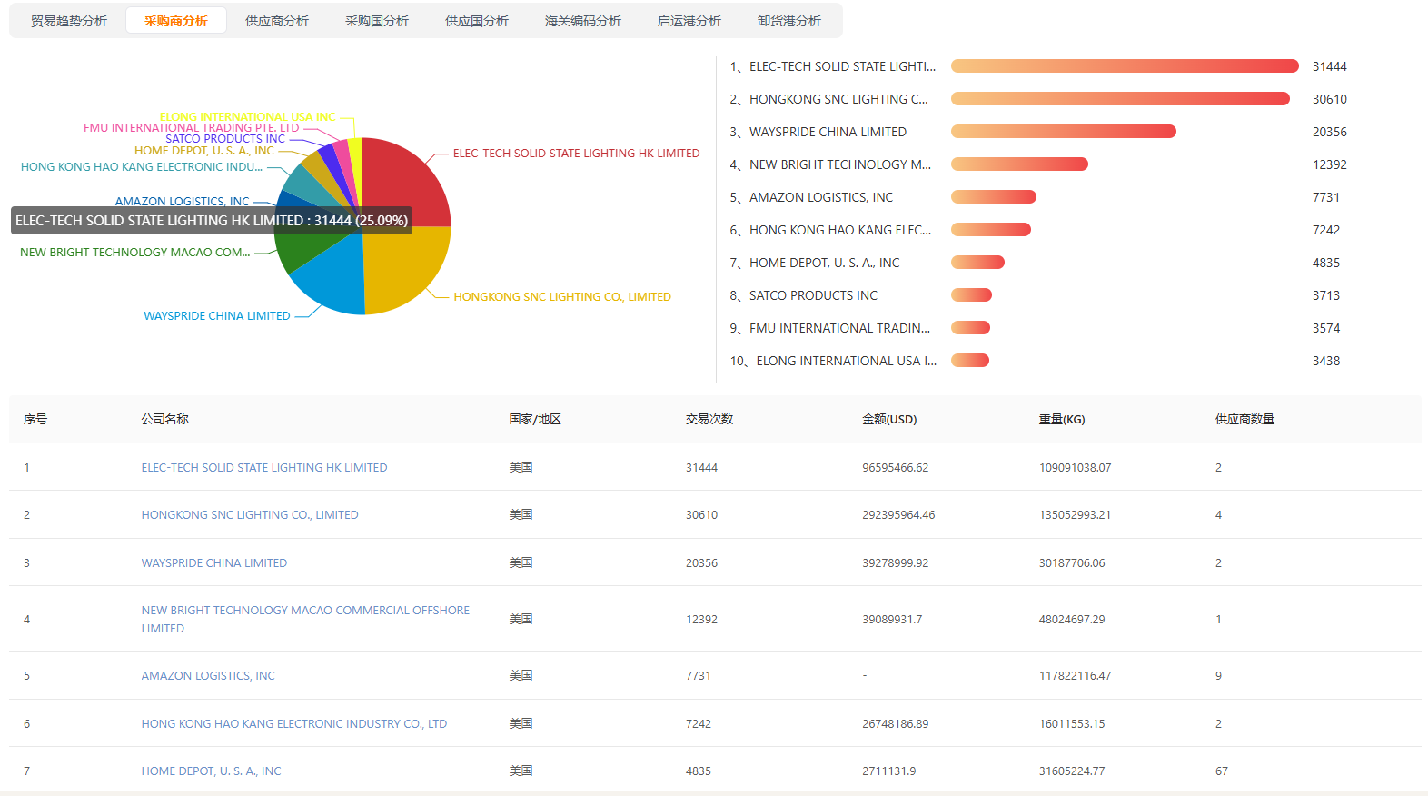Click the NEW BRIGHT TECHNOLOGY MACAO pie label
Image resolution: width=1428 pixels, height=796 pixels.
[135, 253]
